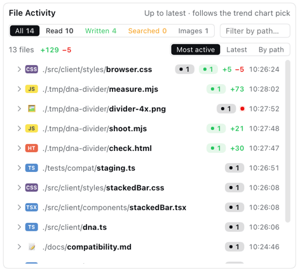The image size is (300, 272).
Task: Expand the stackedBar.tsx row
Action: [x=19, y=207]
